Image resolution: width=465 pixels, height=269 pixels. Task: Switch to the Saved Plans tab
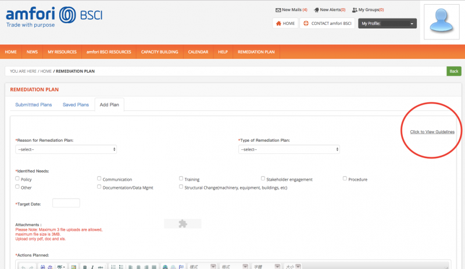(76, 105)
